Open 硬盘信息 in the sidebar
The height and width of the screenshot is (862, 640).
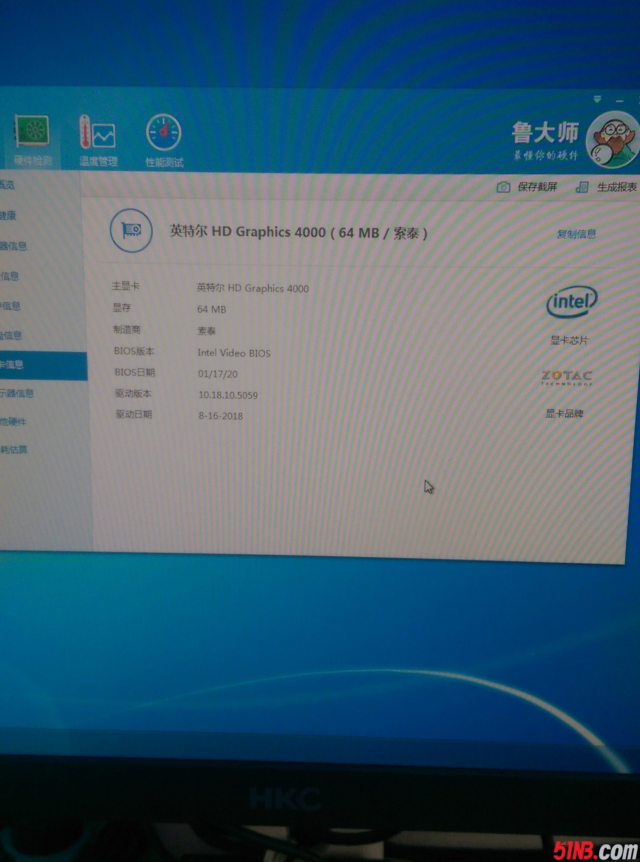pyautogui.click(x=11, y=335)
